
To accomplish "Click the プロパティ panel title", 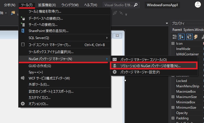I will coord(178,23).
